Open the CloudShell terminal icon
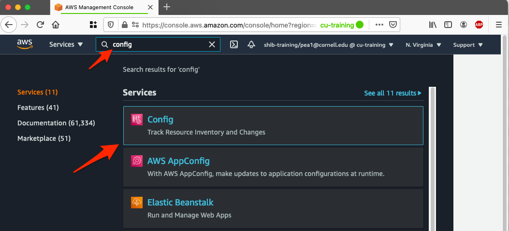This screenshot has height=231, width=509. click(x=234, y=45)
